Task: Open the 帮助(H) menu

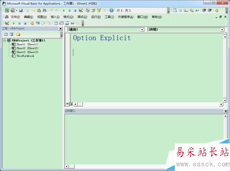Action: [157, 17]
